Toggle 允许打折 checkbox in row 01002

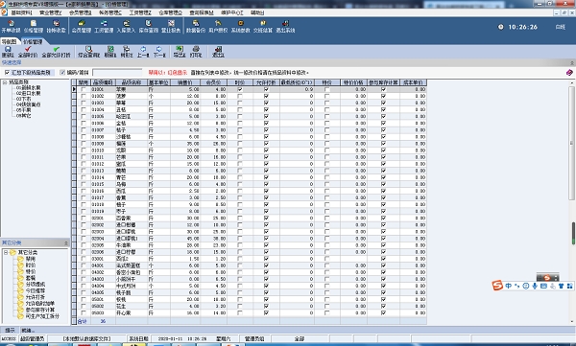click(266, 96)
